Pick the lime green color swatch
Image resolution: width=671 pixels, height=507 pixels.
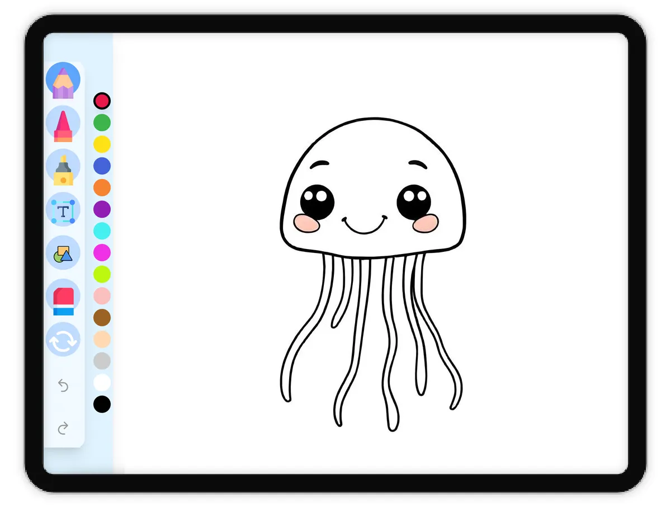102,274
